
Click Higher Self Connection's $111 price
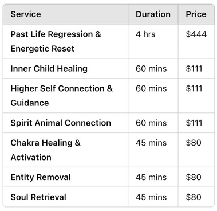click(194, 88)
